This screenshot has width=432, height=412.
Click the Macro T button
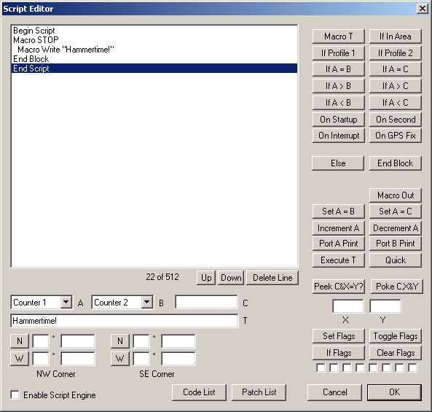pyautogui.click(x=338, y=36)
